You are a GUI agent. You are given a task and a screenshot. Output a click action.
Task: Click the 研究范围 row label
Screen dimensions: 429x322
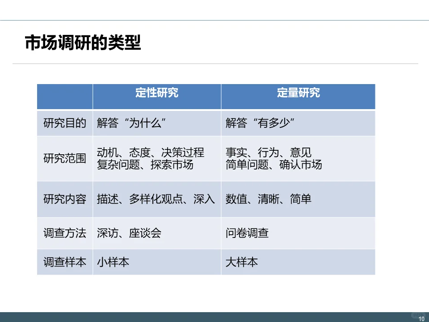click(x=65, y=158)
